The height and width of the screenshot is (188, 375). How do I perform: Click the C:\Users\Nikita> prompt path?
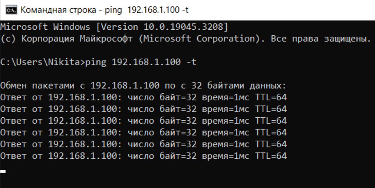tap(42, 62)
